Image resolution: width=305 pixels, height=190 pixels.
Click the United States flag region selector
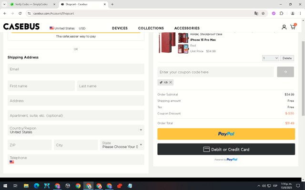click(62, 28)
